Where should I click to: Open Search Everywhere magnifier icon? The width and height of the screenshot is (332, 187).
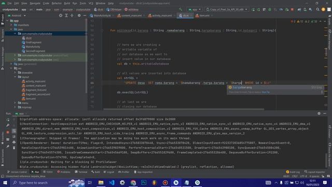317,9
